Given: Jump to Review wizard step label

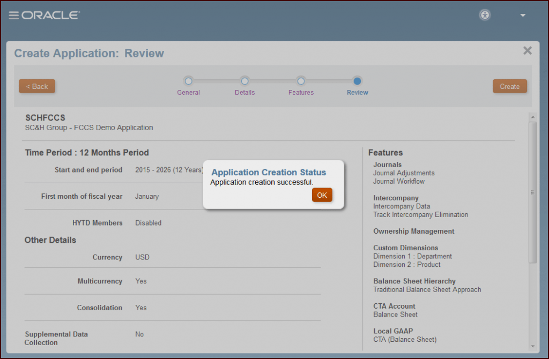Looking at the screenshot, I should (358, 92).
